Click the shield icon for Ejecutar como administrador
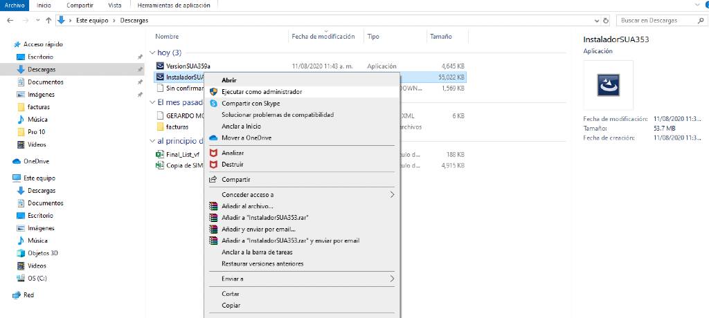Screen dimensions: 709x318 pyautogui.click(x=214, y=91)
